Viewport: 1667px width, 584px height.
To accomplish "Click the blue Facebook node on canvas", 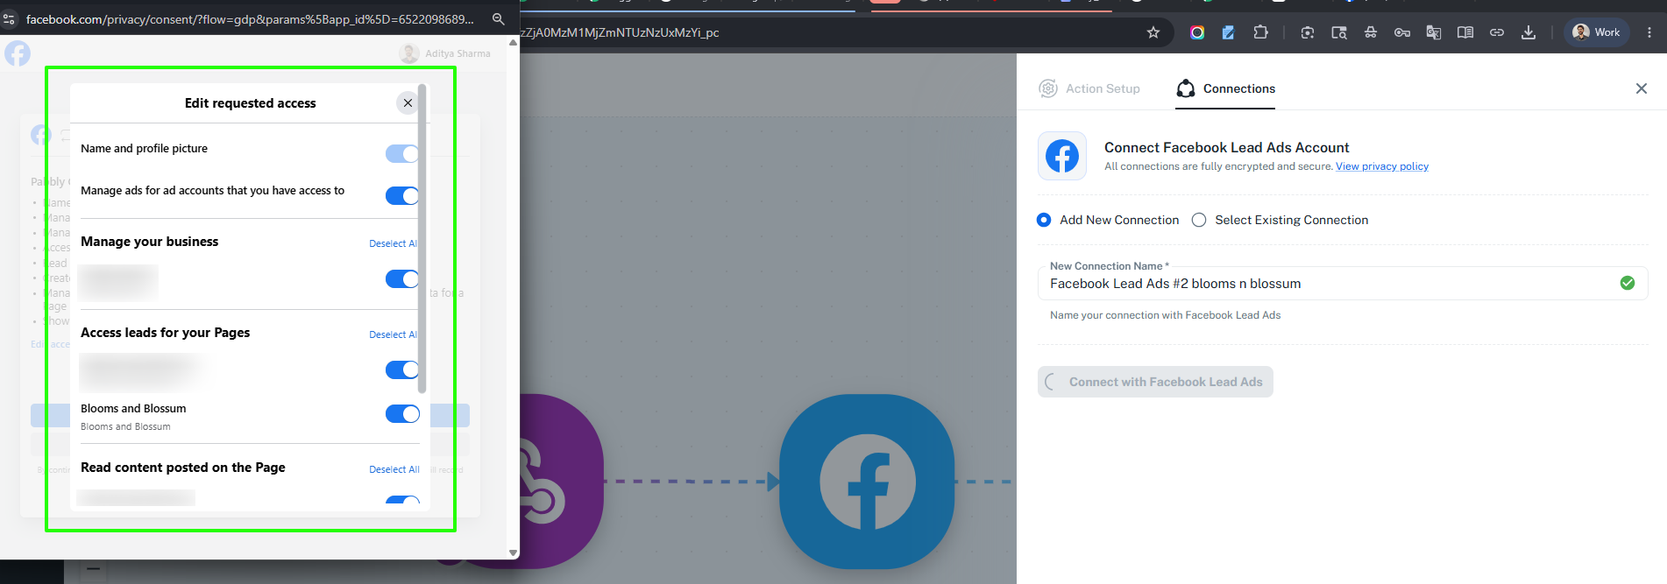I will click(x=867, y=481).
